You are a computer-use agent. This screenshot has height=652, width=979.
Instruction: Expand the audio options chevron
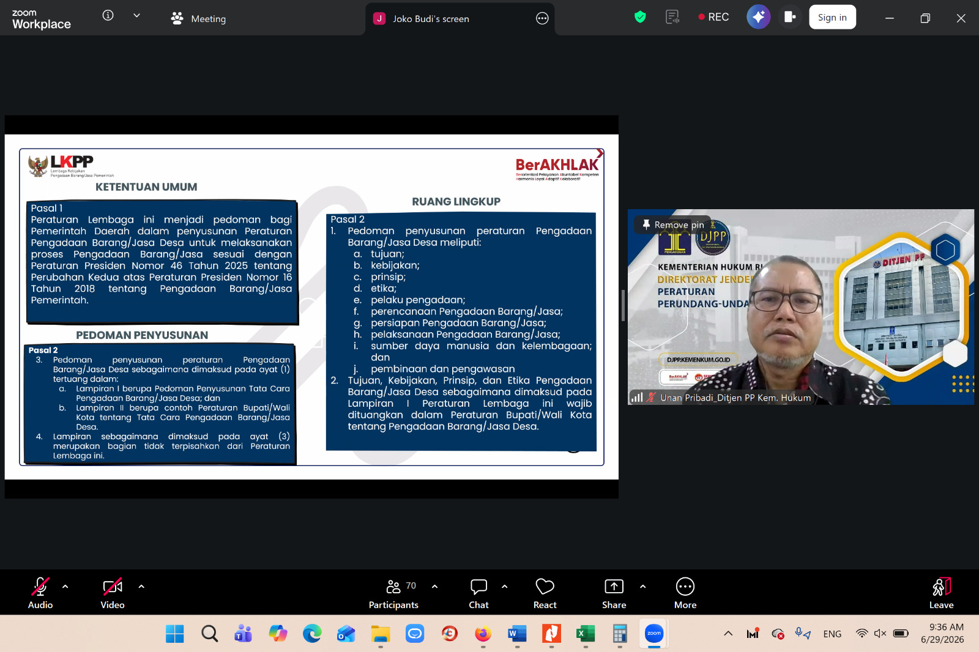point(65,587)
